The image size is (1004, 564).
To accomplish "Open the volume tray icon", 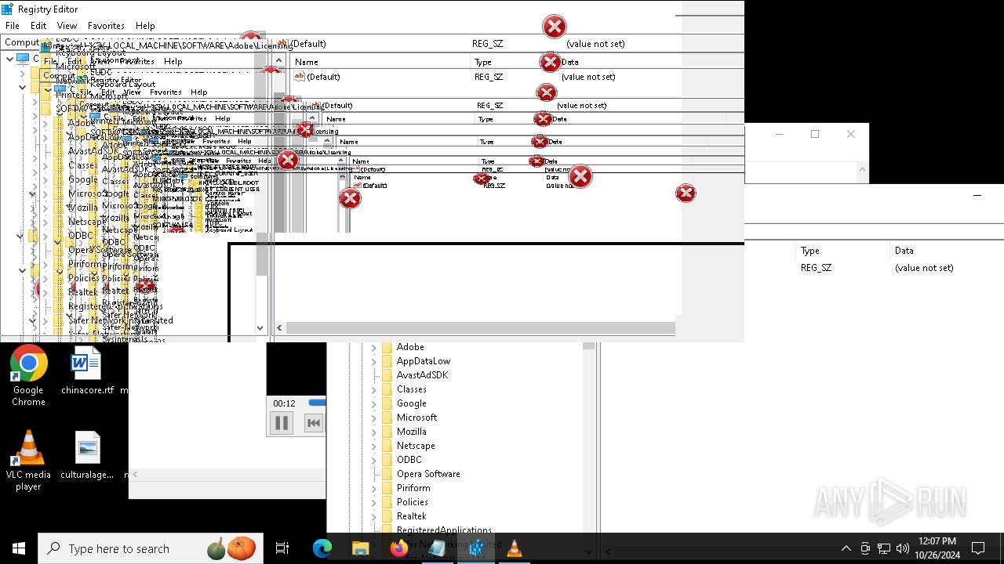I will (903, 548).
